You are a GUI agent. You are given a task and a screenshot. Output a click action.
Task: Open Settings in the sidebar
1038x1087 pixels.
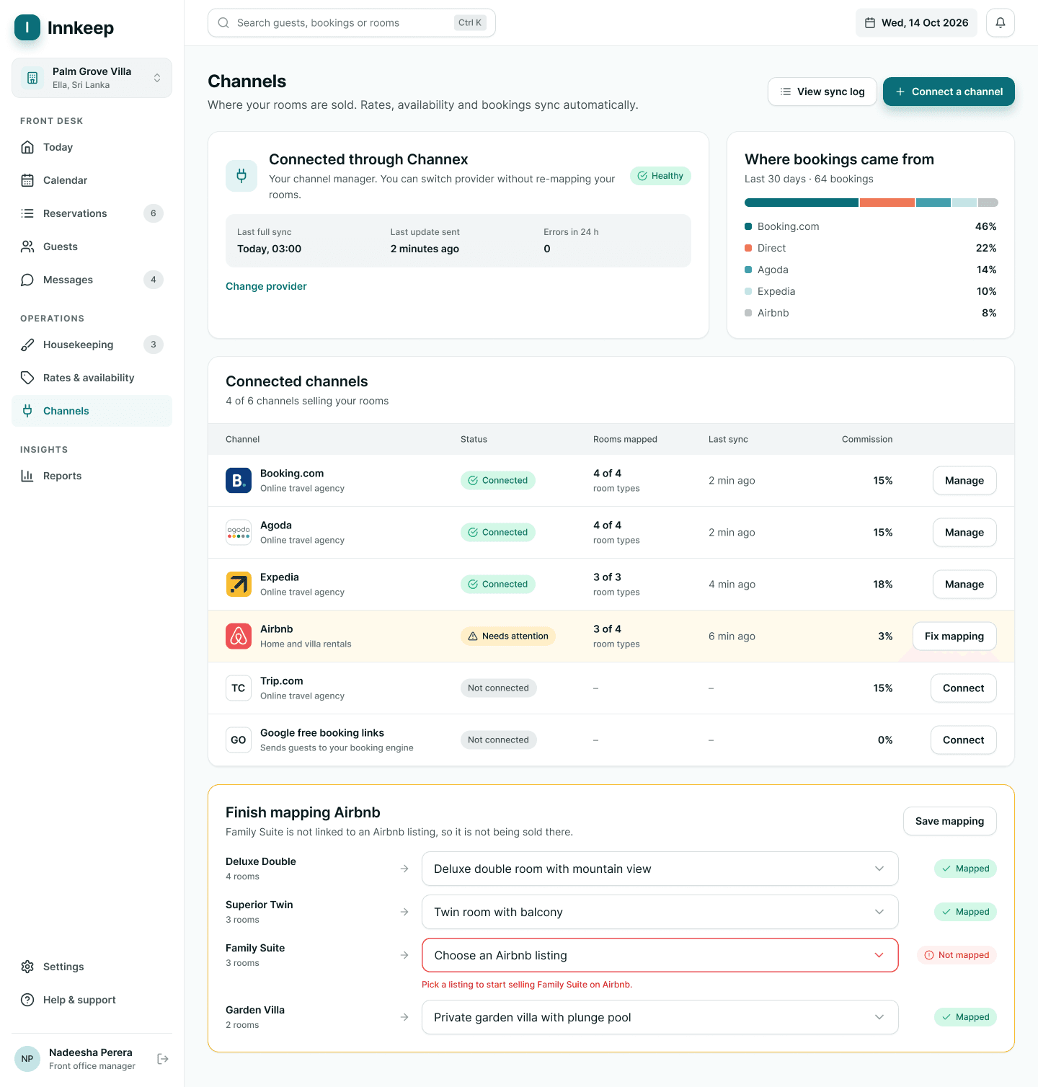click(x=92, y=967)
